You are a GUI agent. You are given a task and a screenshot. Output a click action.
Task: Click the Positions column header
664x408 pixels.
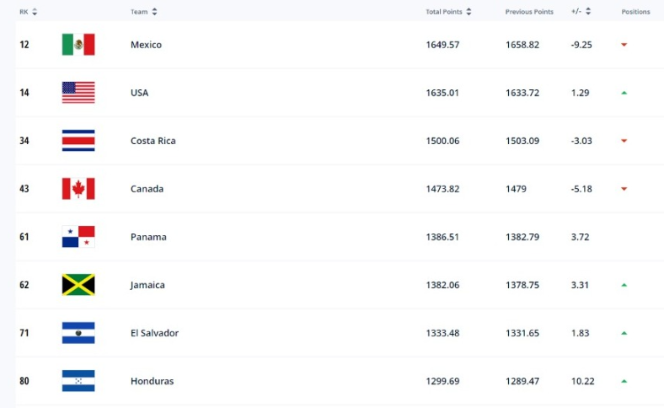click(x=635, y=12)
